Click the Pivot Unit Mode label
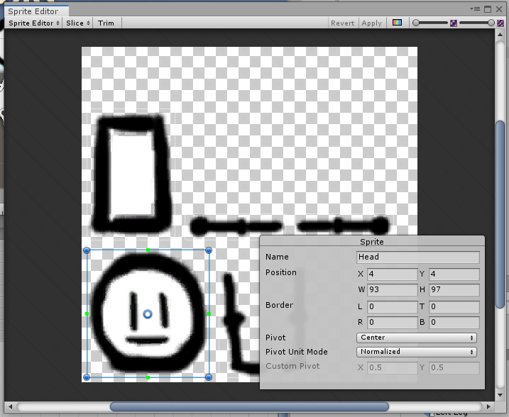 pos(296,352)
